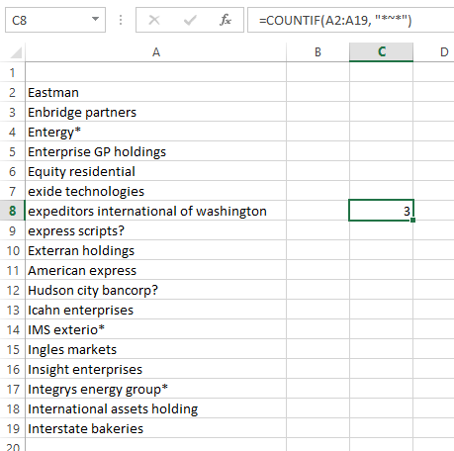Select expeditors international of washington cell
Viewport: 454px width, 451px height.
(156, 211)
